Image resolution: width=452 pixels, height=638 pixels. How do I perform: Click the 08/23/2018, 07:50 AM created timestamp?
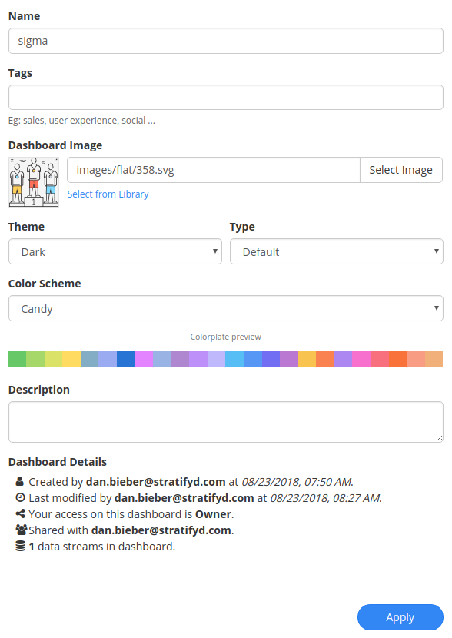tap(297, 482)
